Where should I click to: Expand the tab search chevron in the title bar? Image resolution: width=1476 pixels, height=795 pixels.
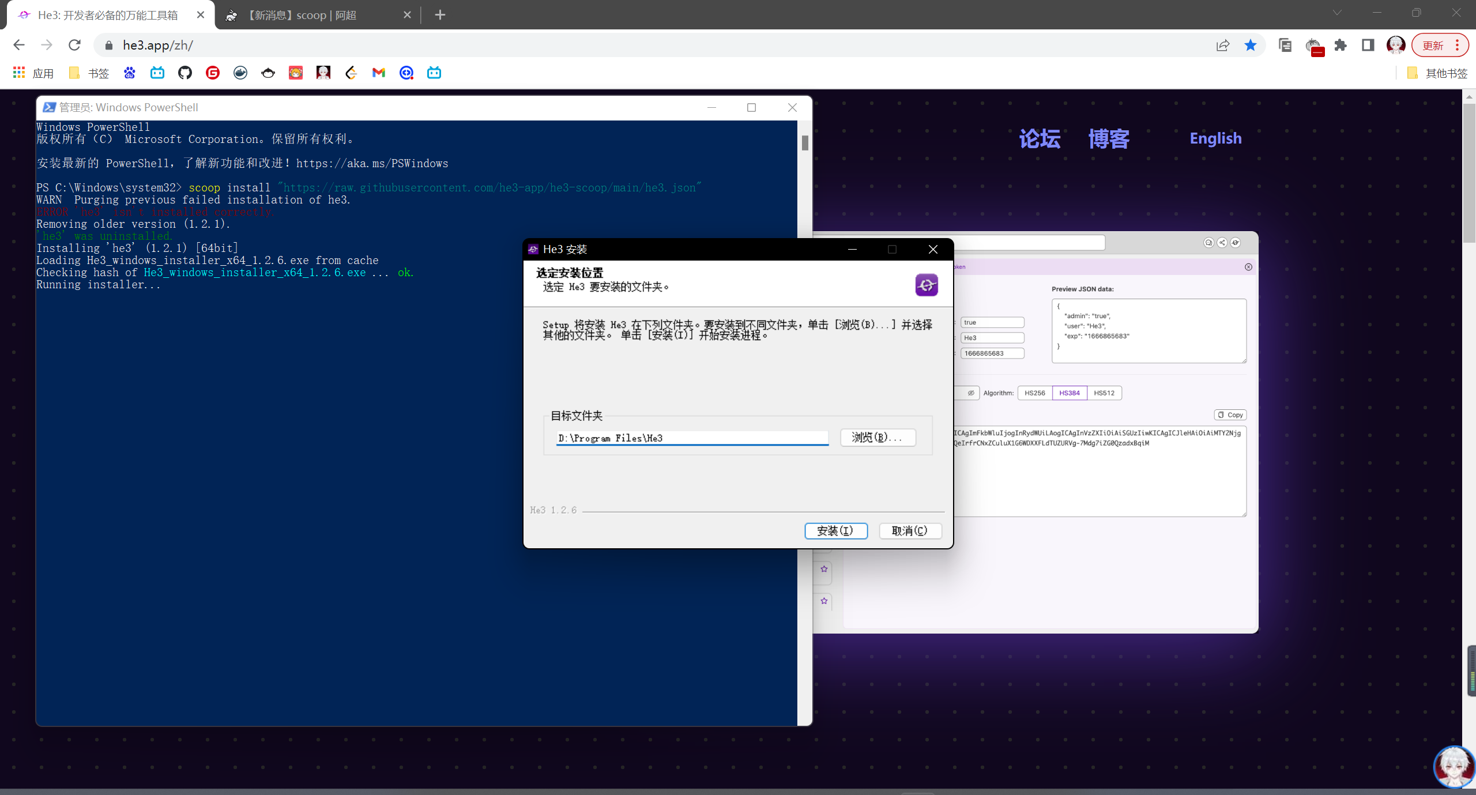pos(1337,13)
